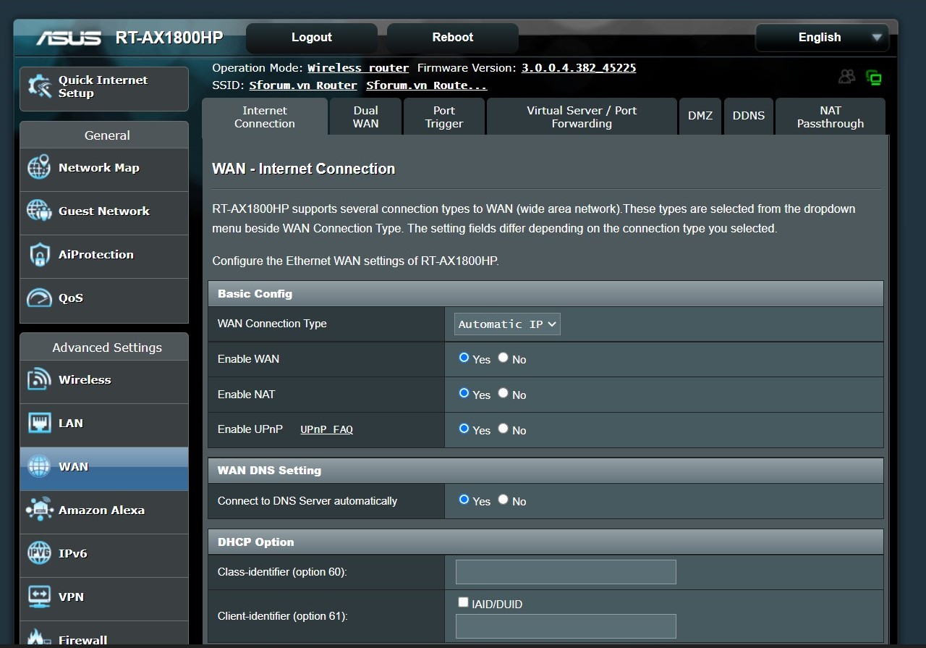This screenshot has height=648, width=926.
Task: Select No for Enable NAT
Action: tap(504, 393)
